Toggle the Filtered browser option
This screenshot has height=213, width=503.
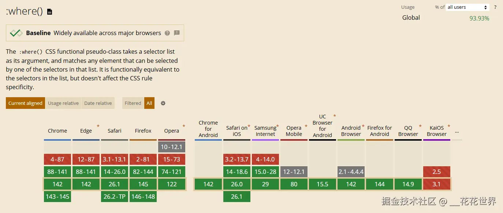point(133,103)
